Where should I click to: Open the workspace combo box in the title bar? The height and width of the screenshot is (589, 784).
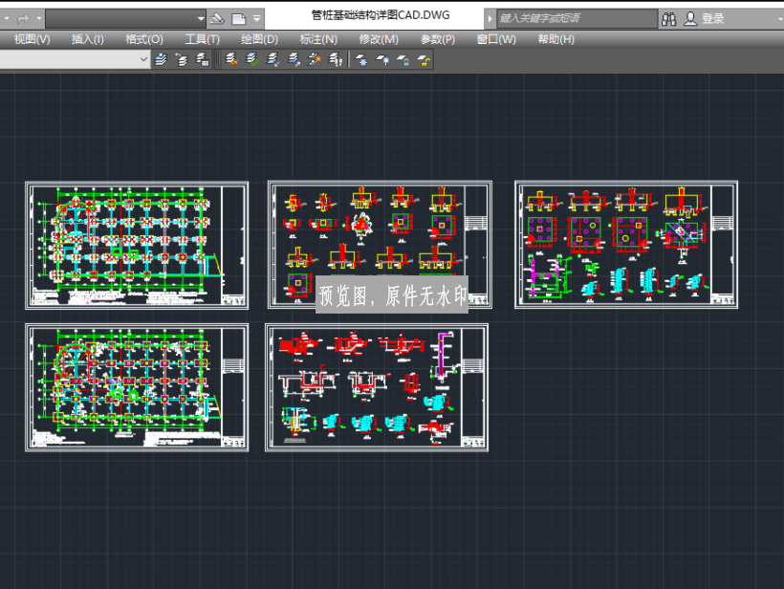click(x=125, y=19)
